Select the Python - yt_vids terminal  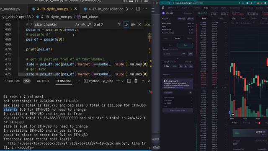click(99, 81)
